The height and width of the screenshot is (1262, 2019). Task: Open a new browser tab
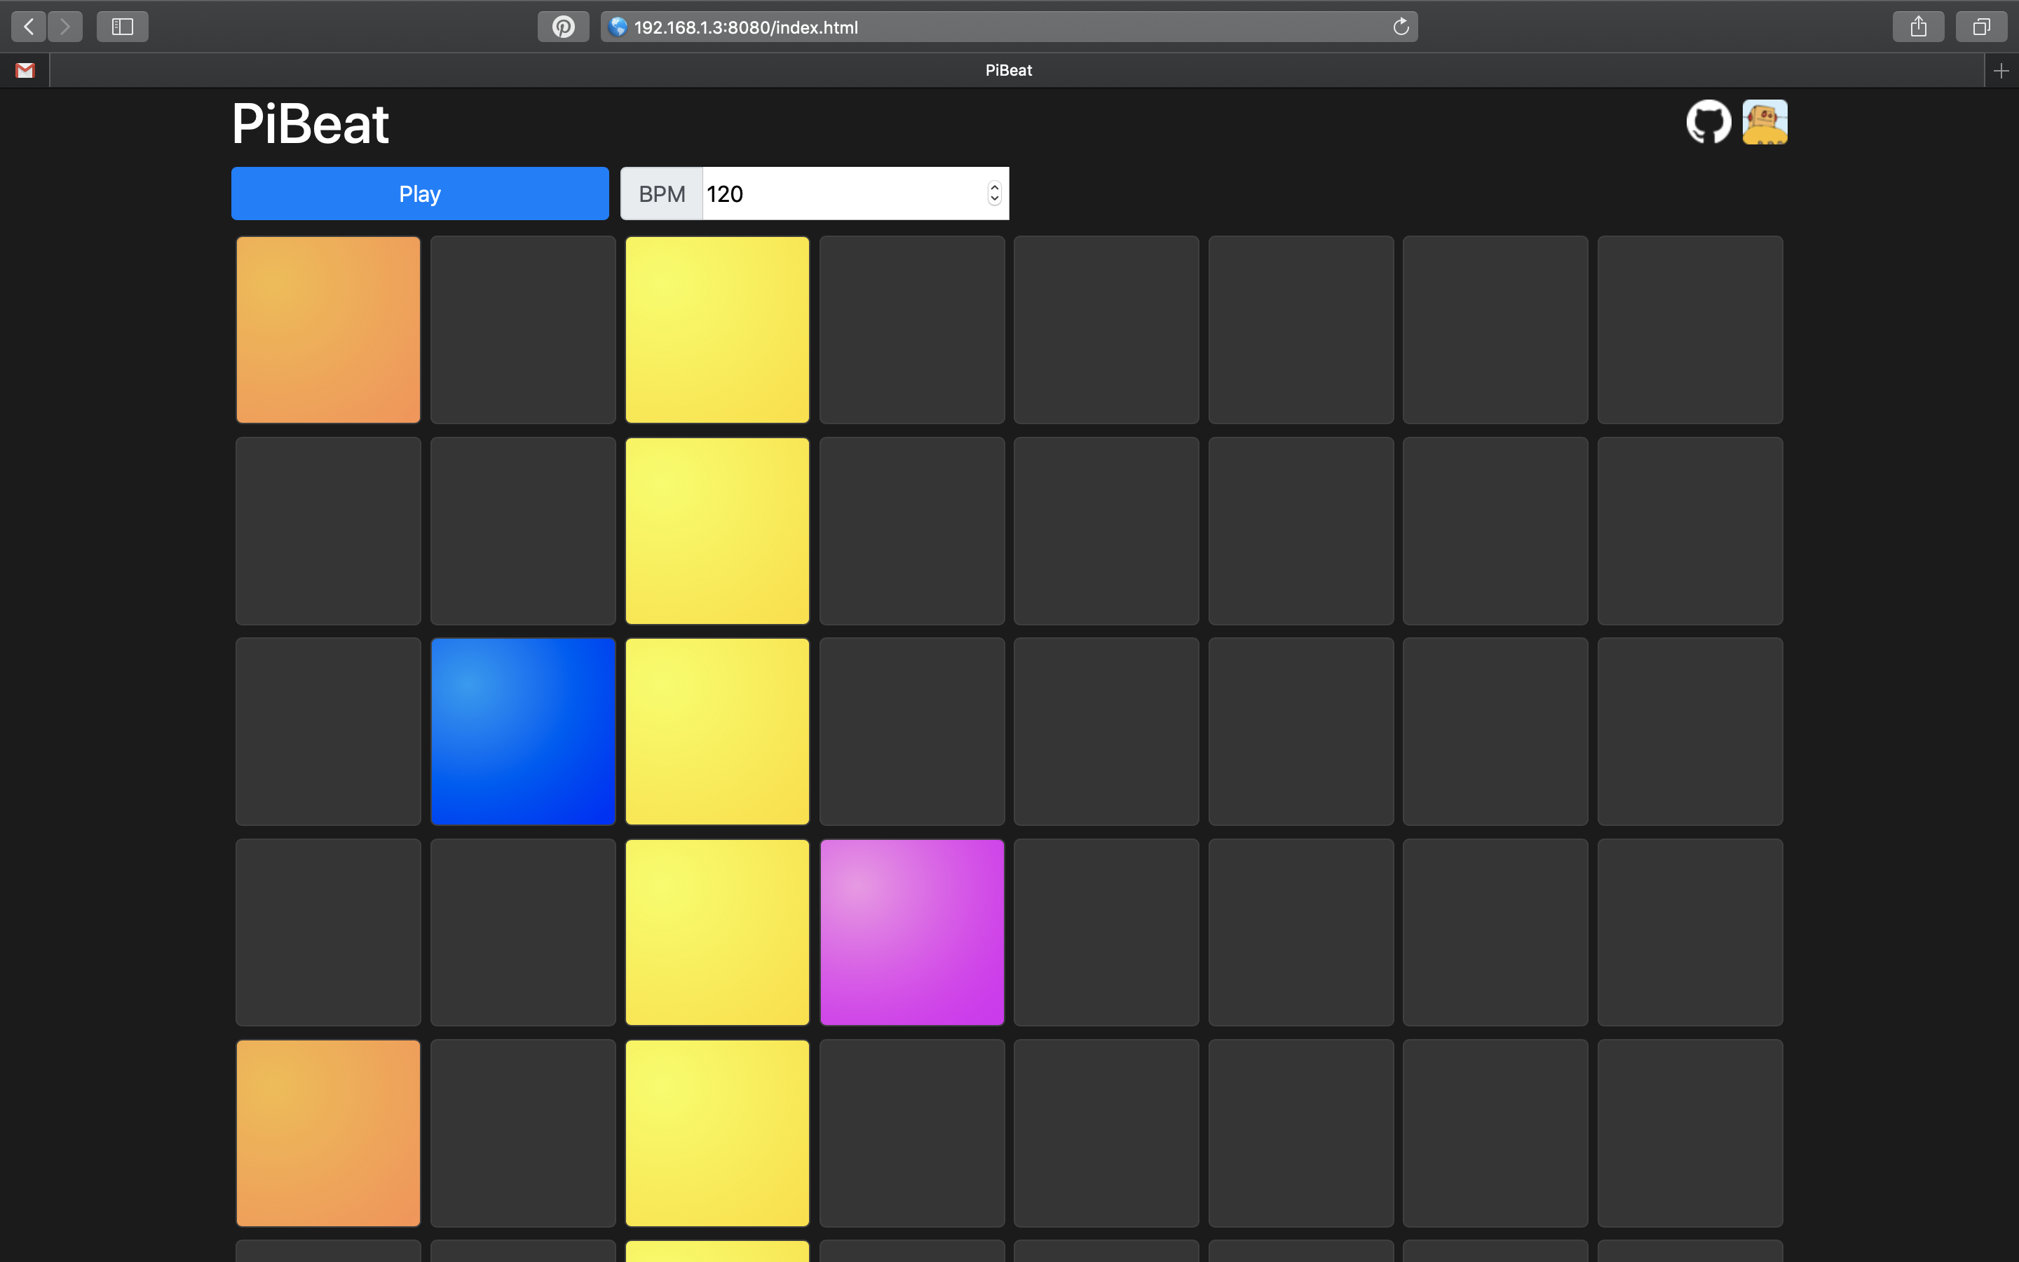coord(2003,70)
